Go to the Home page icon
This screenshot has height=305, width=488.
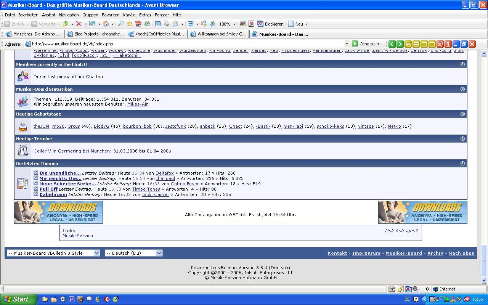[x=106, y=24]
